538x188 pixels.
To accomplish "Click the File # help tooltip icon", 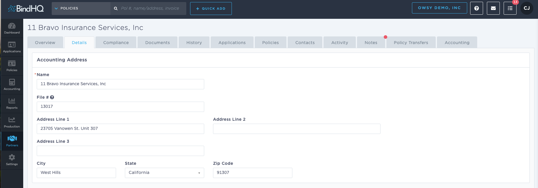I will click(52, 97).
